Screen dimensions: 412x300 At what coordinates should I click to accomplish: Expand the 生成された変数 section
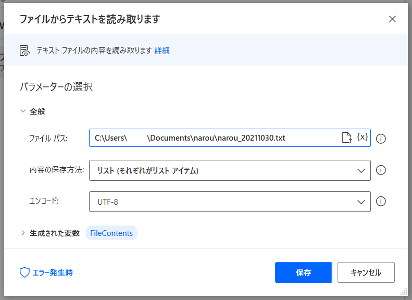[23, 233]
